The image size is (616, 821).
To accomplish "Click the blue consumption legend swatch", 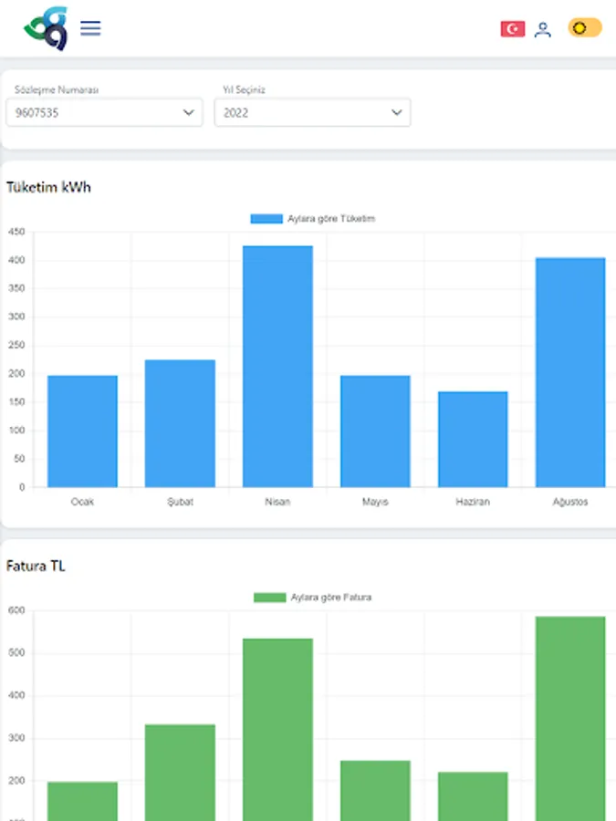I will 266,219.
